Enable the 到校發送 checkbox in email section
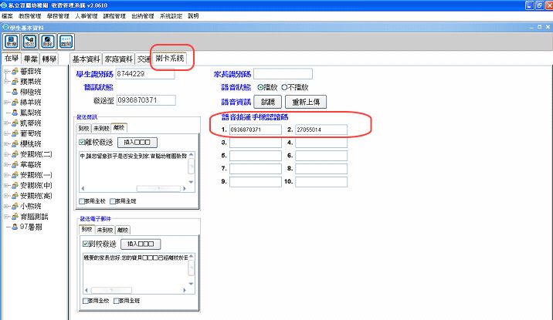 pyautogui.click(x=86, y=244)
